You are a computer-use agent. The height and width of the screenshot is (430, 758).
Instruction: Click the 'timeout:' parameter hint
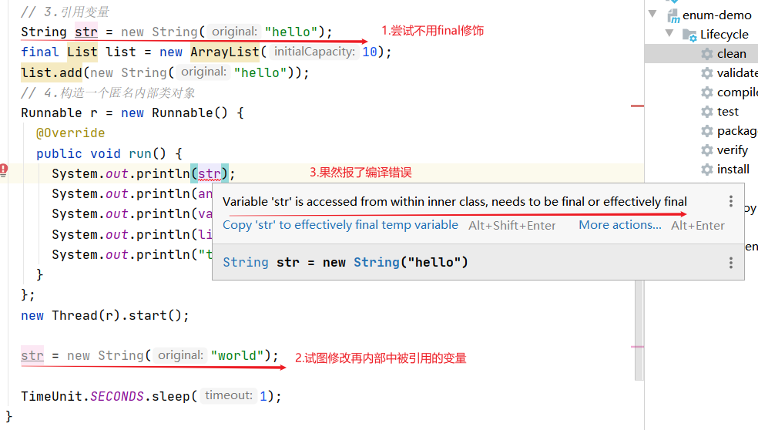[229, 395]
